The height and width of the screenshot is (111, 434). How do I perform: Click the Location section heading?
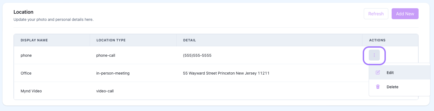click(x=23, y=12)
